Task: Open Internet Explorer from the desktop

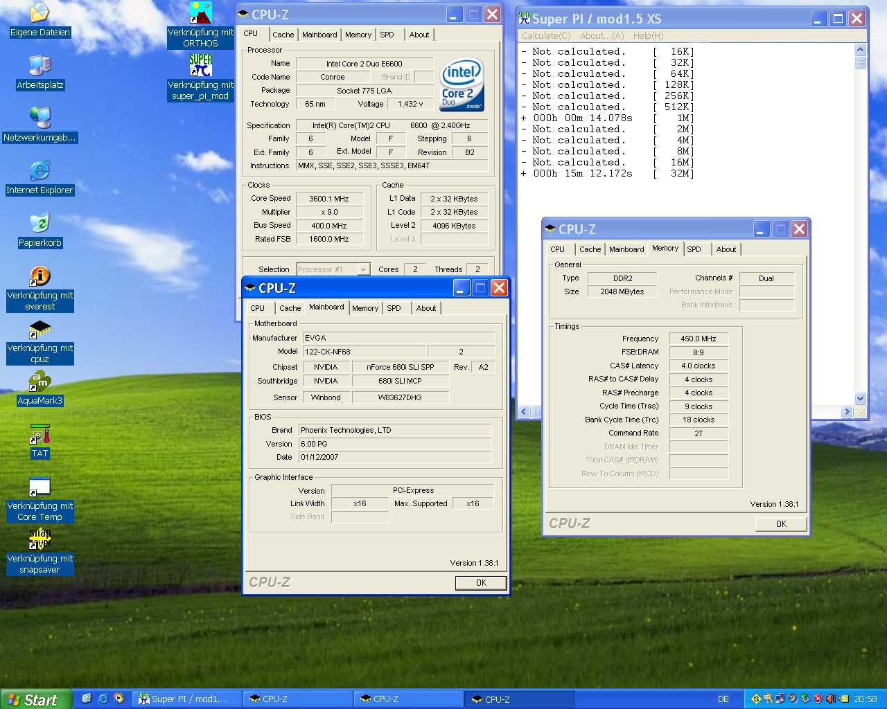Action: [x=40, y=171]
